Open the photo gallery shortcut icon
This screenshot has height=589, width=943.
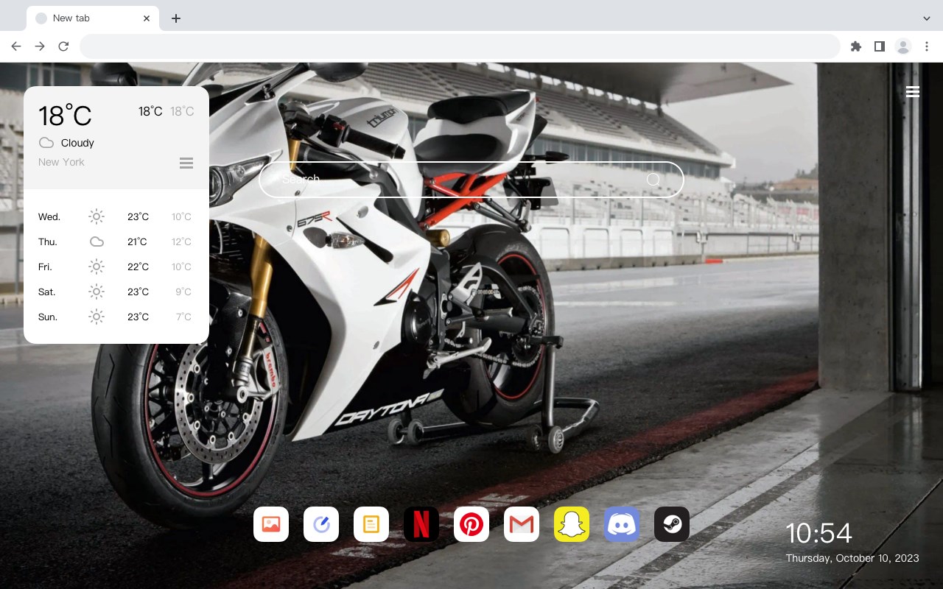tap(271, 524)
